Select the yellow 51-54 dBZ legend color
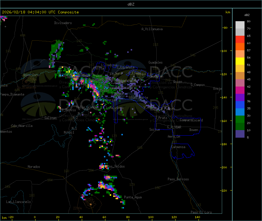 (x=240, y=61)
